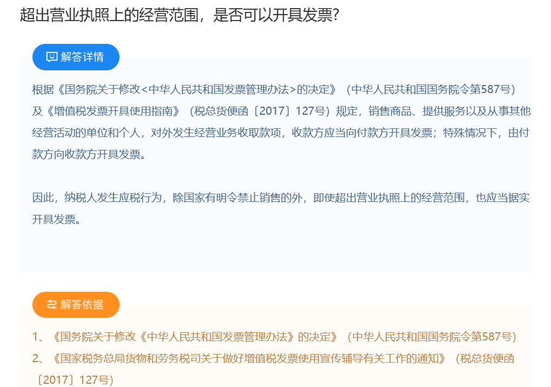Click the swap arrows icon inside 解答依据

pyautogui.click(x=52, y=305)
